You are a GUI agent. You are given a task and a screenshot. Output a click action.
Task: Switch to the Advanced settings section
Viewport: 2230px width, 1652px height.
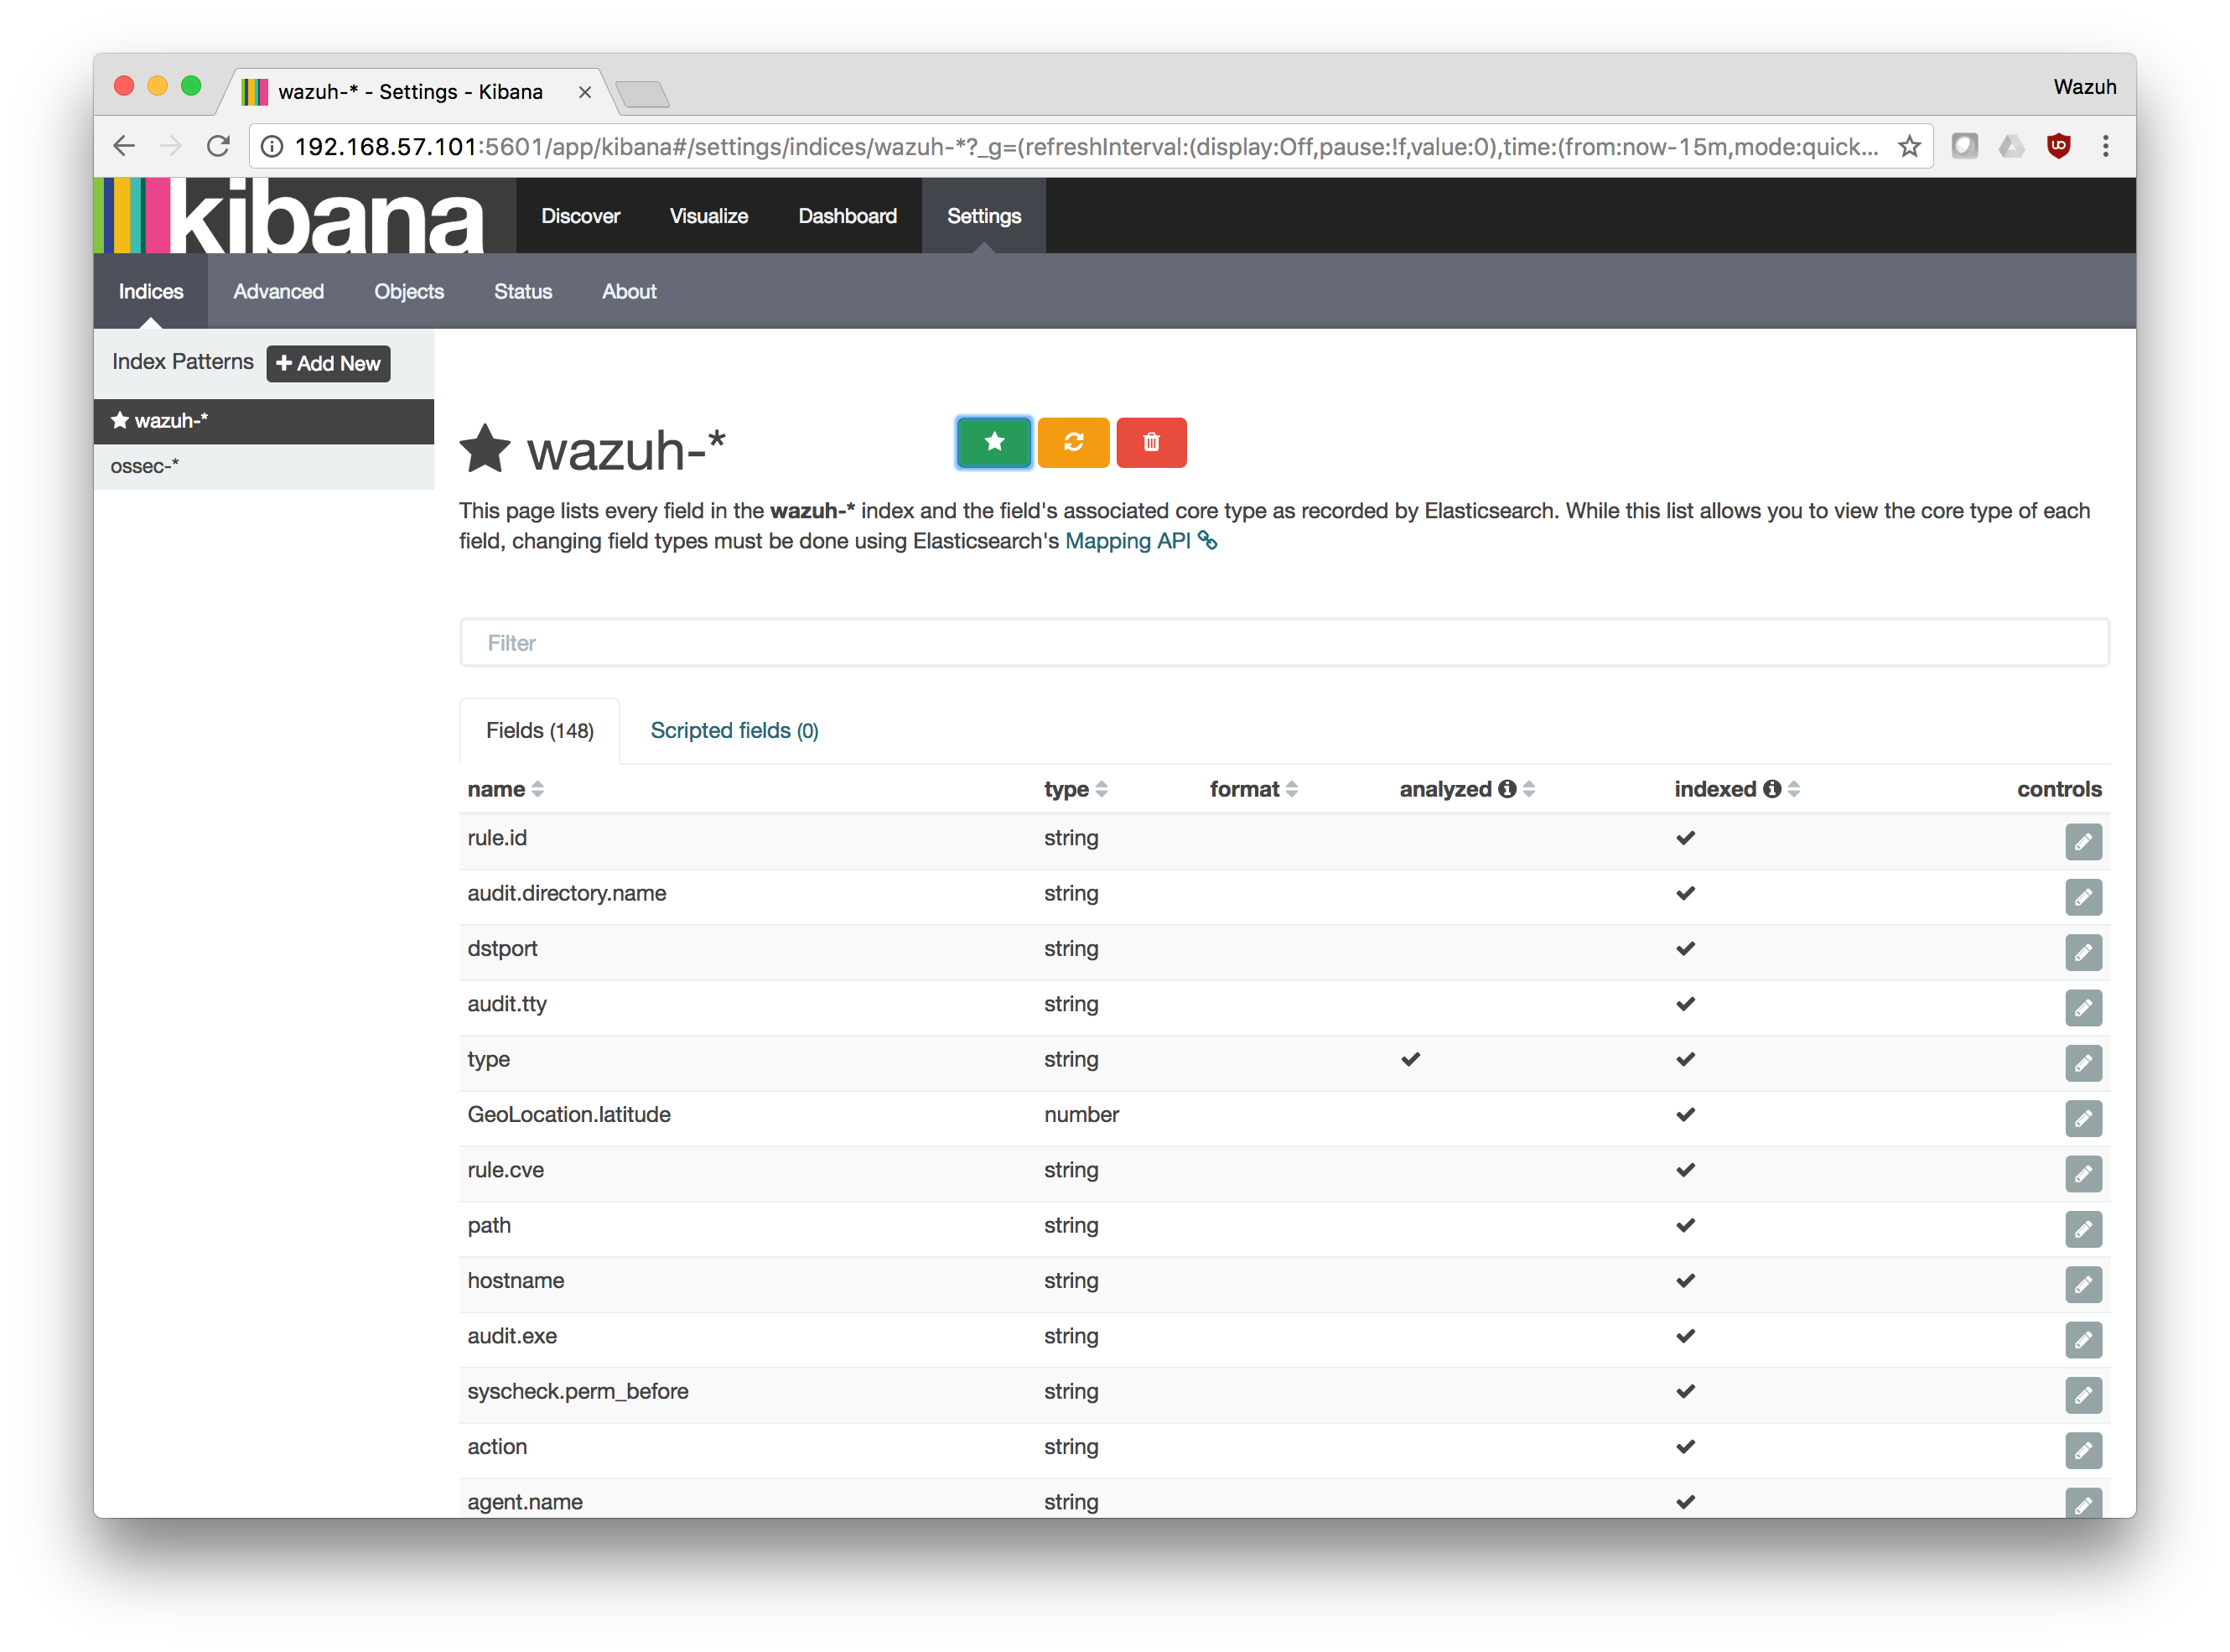click(277, 291)
